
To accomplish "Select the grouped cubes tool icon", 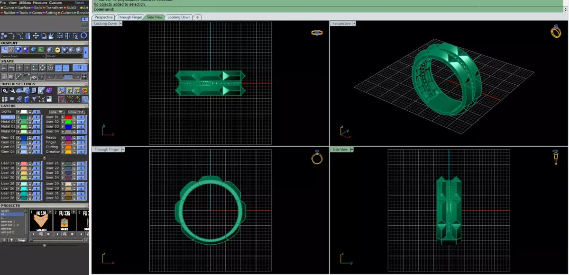I will pyautogui.click(x=4, y=36).
